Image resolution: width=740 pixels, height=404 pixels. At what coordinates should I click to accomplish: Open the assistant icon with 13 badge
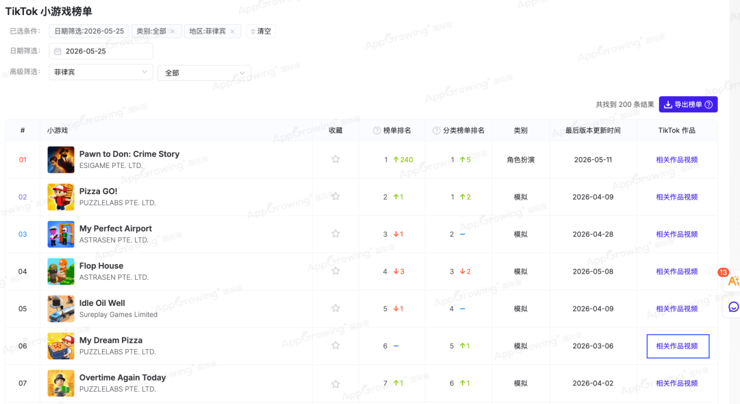(x=733, y=281)
